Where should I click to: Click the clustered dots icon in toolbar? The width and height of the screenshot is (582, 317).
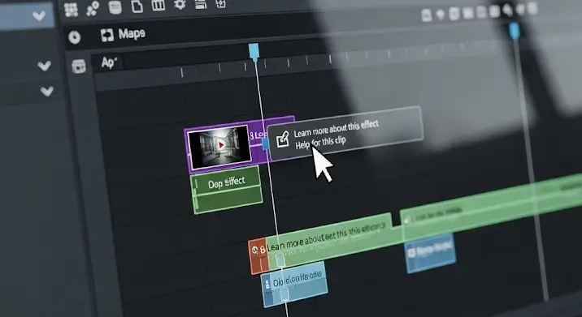[93, 9]
